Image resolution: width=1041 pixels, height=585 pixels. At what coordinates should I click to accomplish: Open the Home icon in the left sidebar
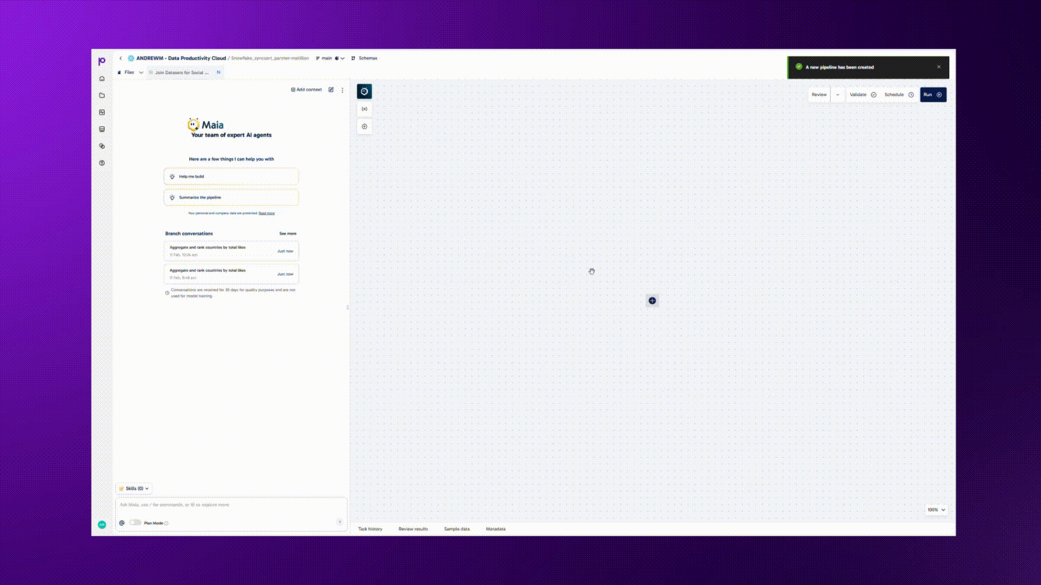[102, 78]
